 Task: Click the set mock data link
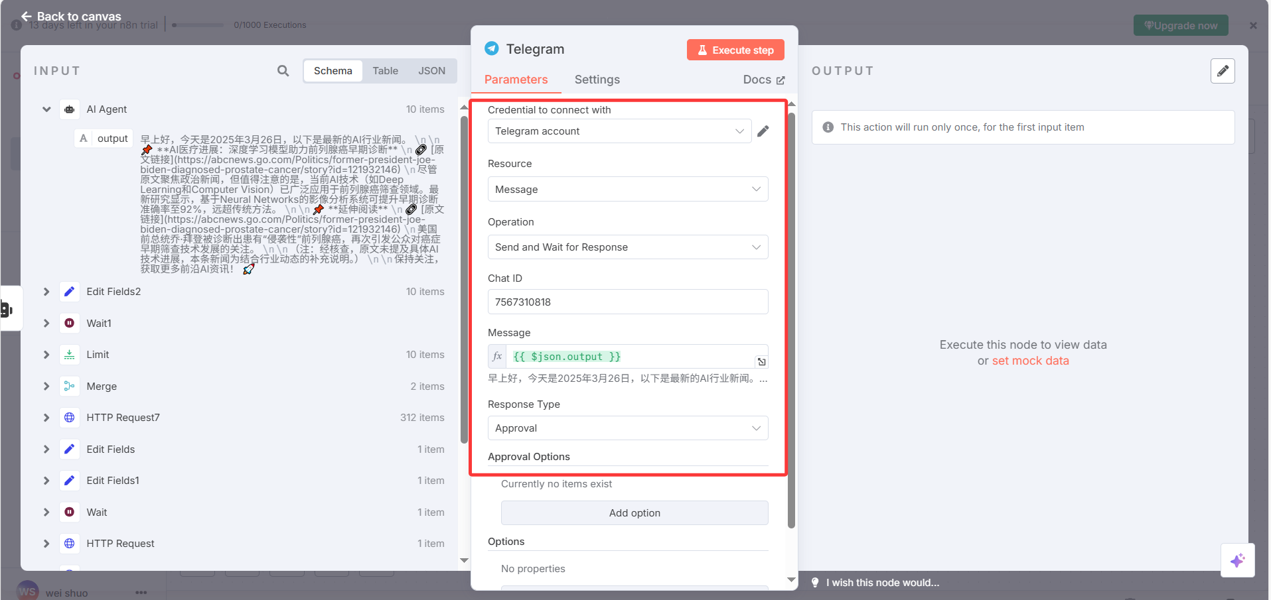(1031, 361)
